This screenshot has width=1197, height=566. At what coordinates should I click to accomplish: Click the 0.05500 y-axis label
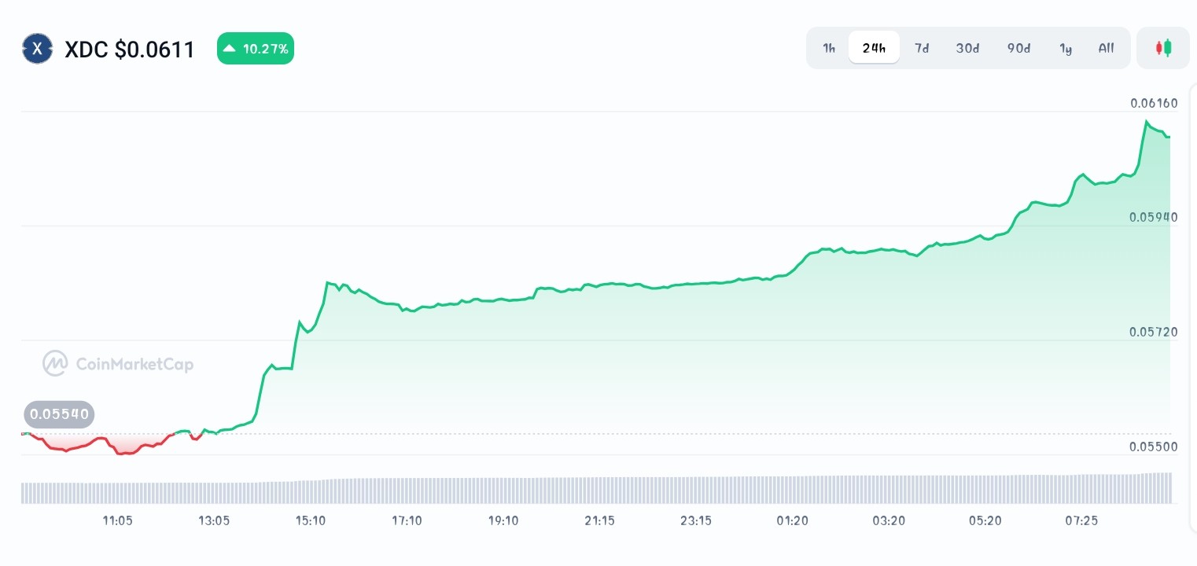[1154, 447]
